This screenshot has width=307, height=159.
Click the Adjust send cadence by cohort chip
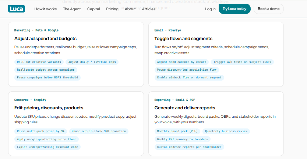click(181, 62)
